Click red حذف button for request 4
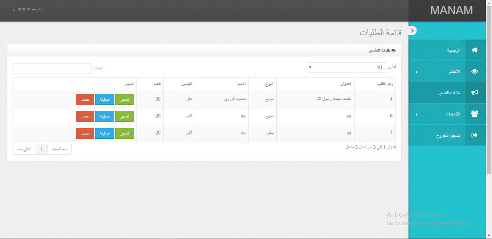Screen dimensions: 492x239 click(85, 99)
